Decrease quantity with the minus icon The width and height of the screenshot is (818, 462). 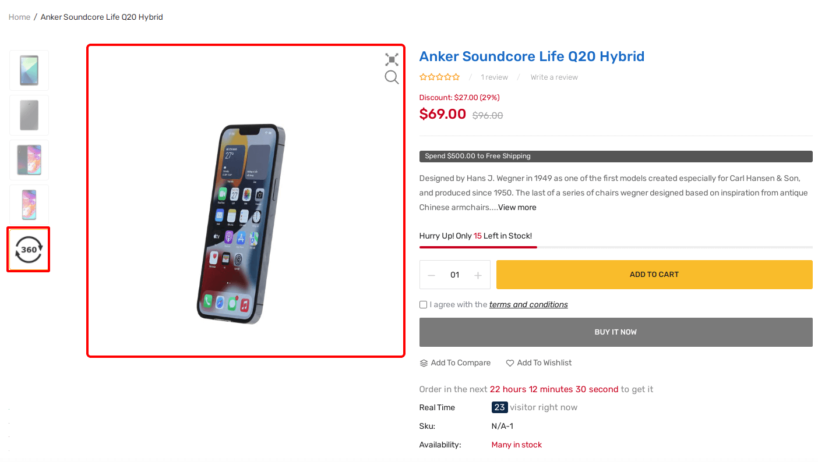tap(432, 275)
